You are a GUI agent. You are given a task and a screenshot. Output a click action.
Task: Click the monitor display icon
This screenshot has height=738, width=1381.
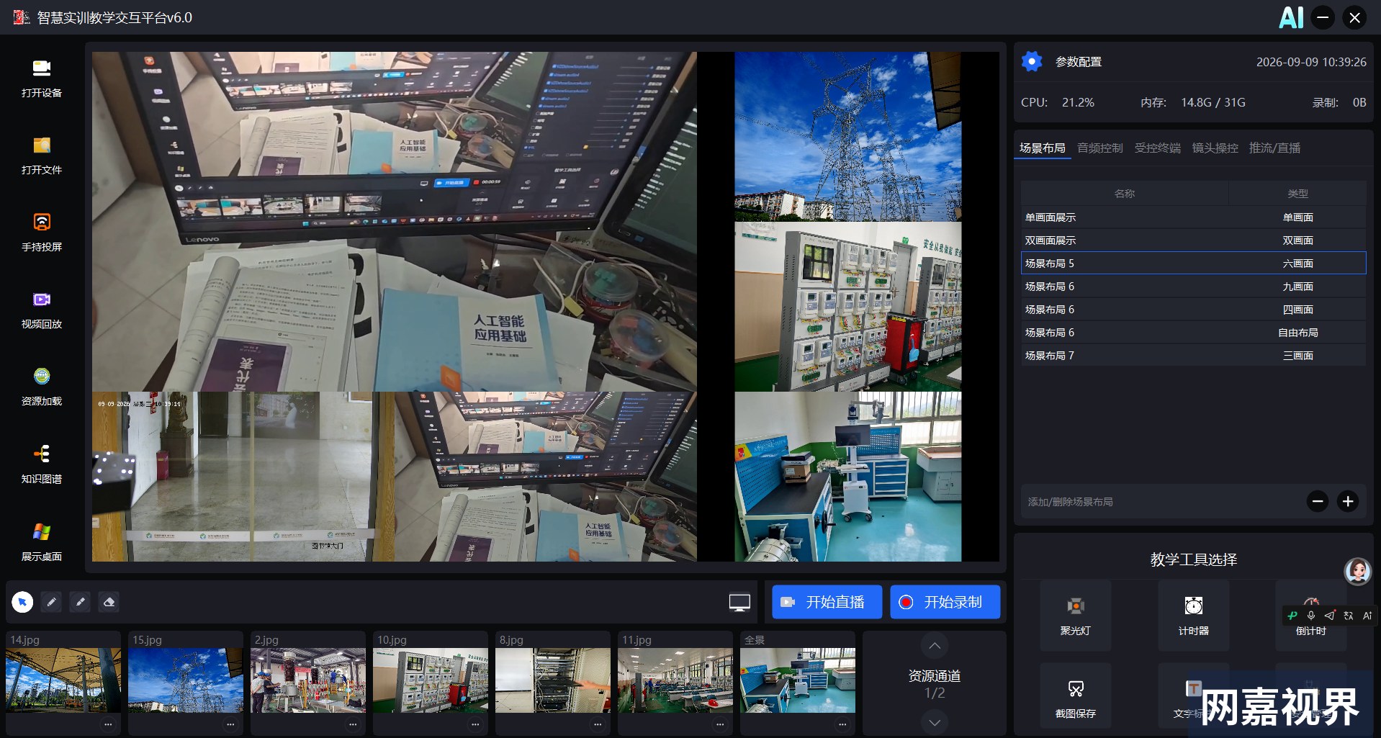pyautogui.click(x=739, y=603)
